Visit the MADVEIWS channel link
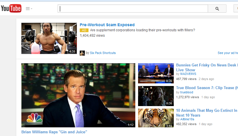This screenshot has height=136, width=238. pyautogui.click(x=188, y=74)
